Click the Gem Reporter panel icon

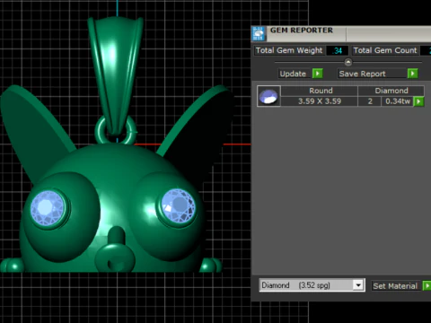click(259, 33)
